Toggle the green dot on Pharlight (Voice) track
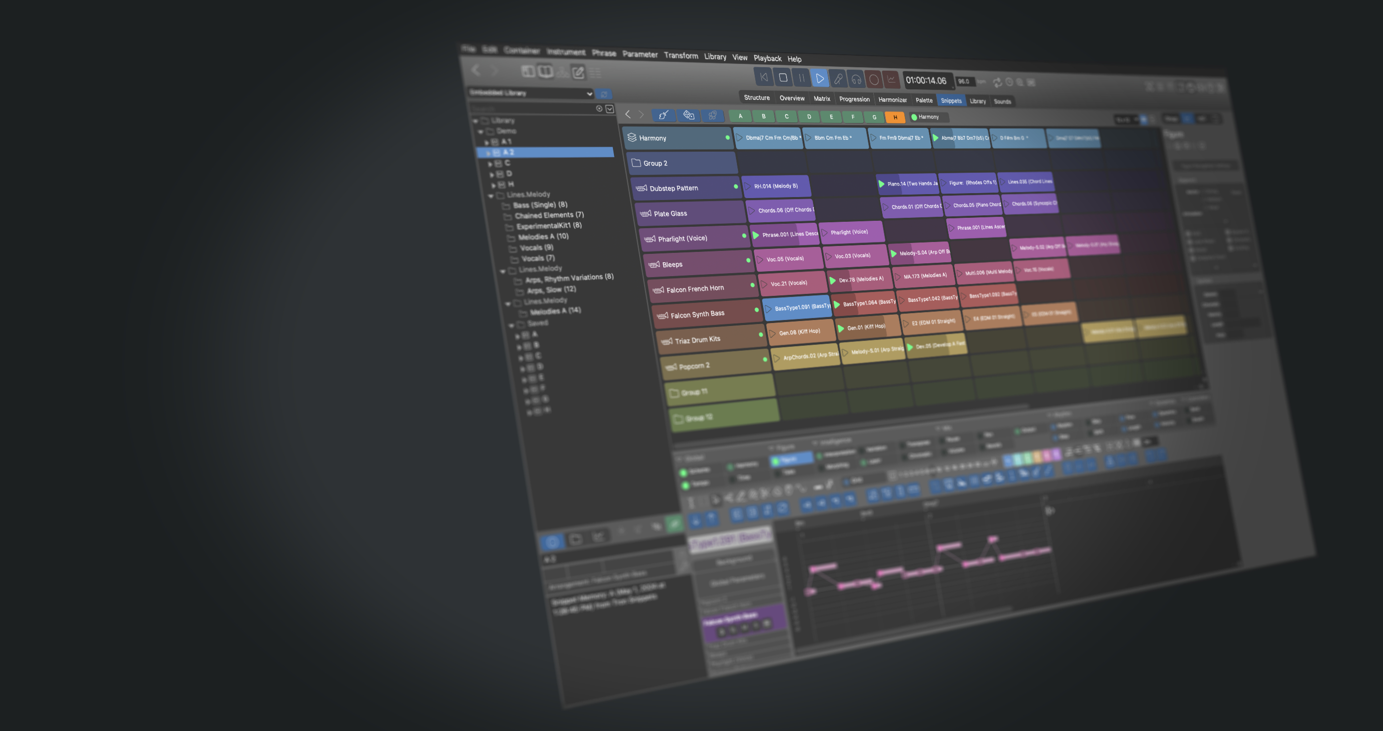 (744, 236)
